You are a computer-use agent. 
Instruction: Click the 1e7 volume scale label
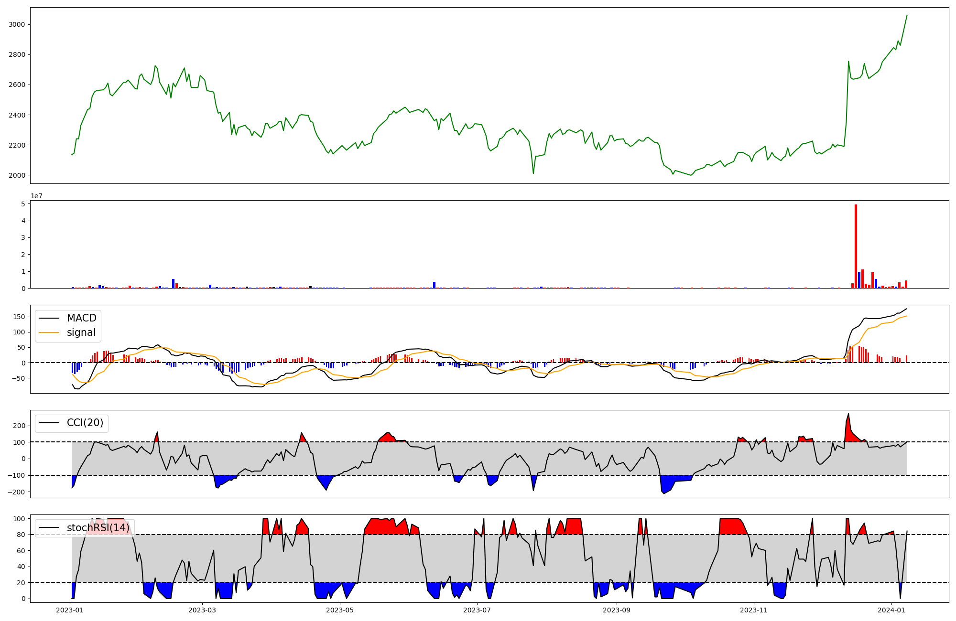[36, 196]
